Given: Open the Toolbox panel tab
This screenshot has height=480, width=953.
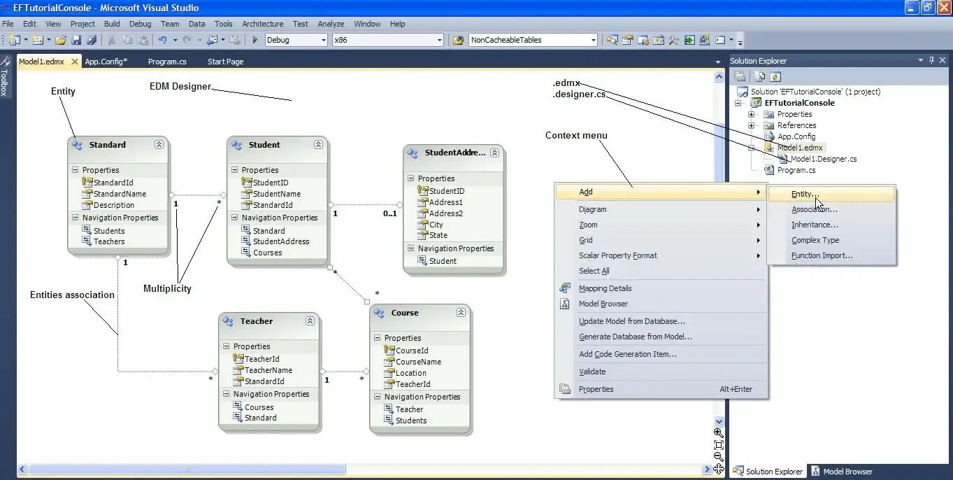Looking at the screenshot, I should (6, 76).
